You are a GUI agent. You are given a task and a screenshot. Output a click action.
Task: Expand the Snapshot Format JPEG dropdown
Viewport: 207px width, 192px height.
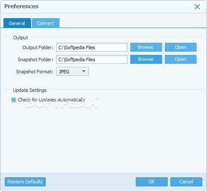click(x=72, y=72)
